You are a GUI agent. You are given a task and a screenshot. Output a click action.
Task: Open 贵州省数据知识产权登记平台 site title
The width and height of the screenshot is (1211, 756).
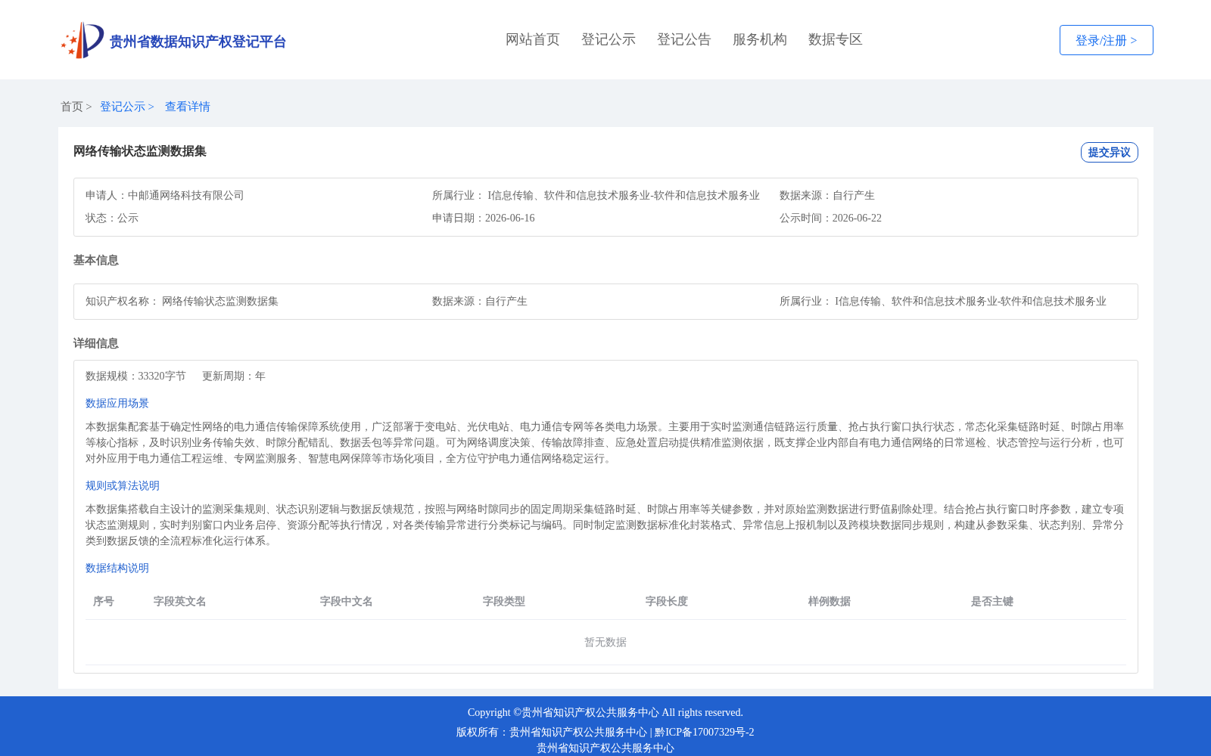(198, 42)
